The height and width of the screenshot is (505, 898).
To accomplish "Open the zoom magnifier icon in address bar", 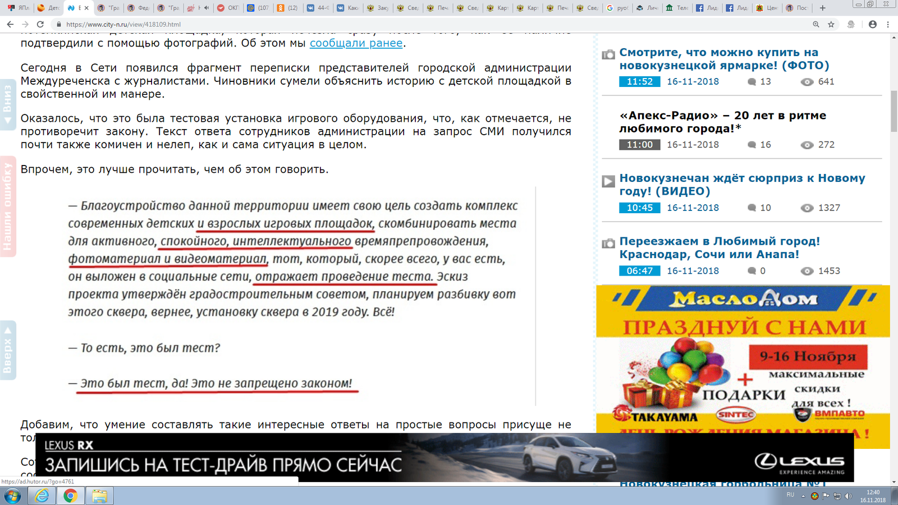I will tap(816, 24).
